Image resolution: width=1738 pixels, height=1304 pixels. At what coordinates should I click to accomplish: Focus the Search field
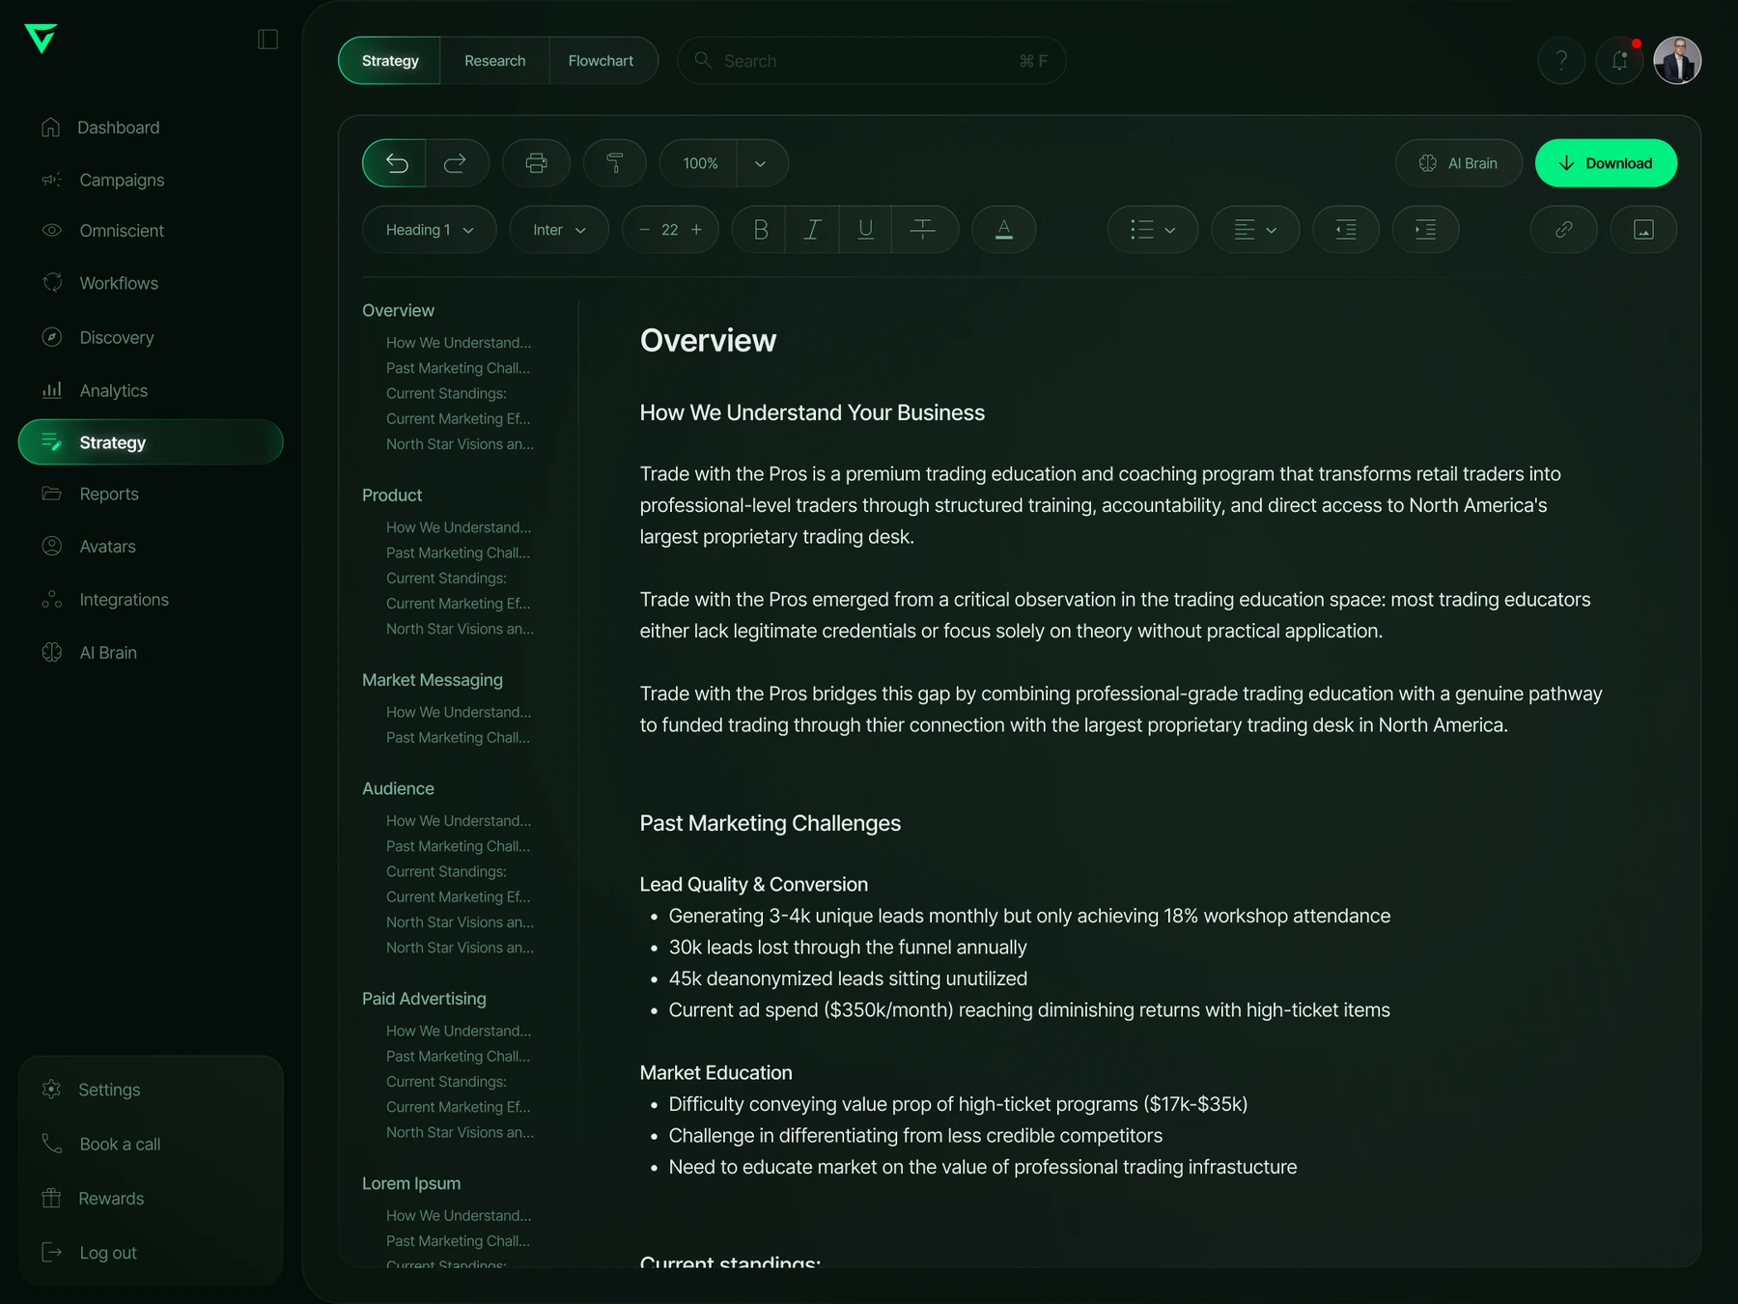coord(871,61)
